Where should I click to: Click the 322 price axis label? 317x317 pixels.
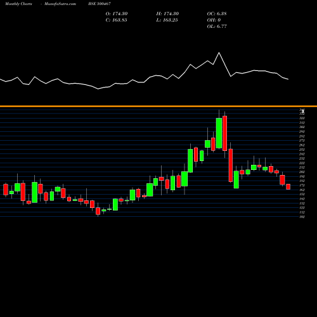pyautogui.click(x=302, y=118)
